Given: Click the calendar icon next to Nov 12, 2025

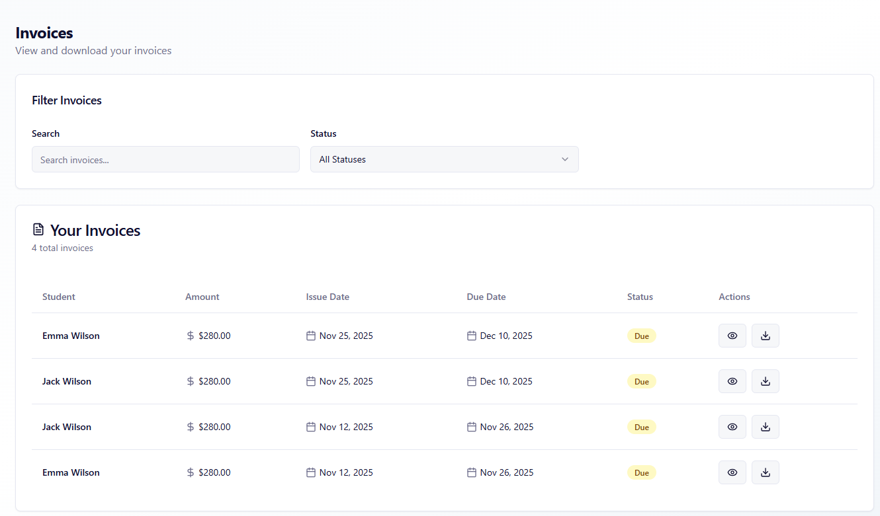Looking at the screenshot, I should click(311, 427).
